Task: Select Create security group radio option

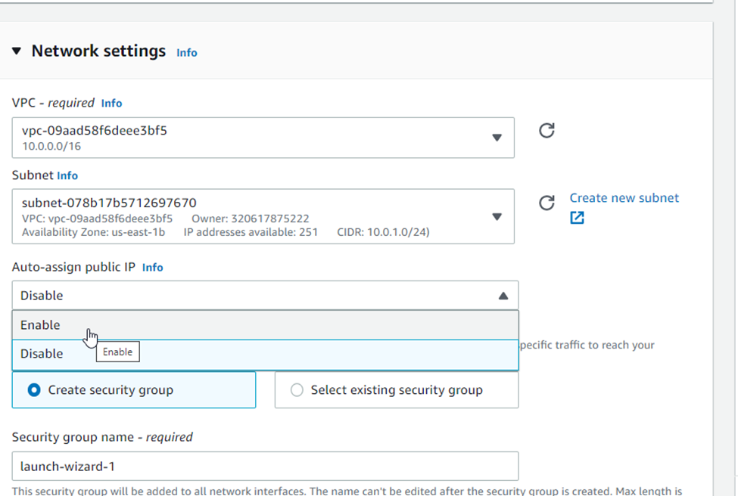Action: [134, 389]
